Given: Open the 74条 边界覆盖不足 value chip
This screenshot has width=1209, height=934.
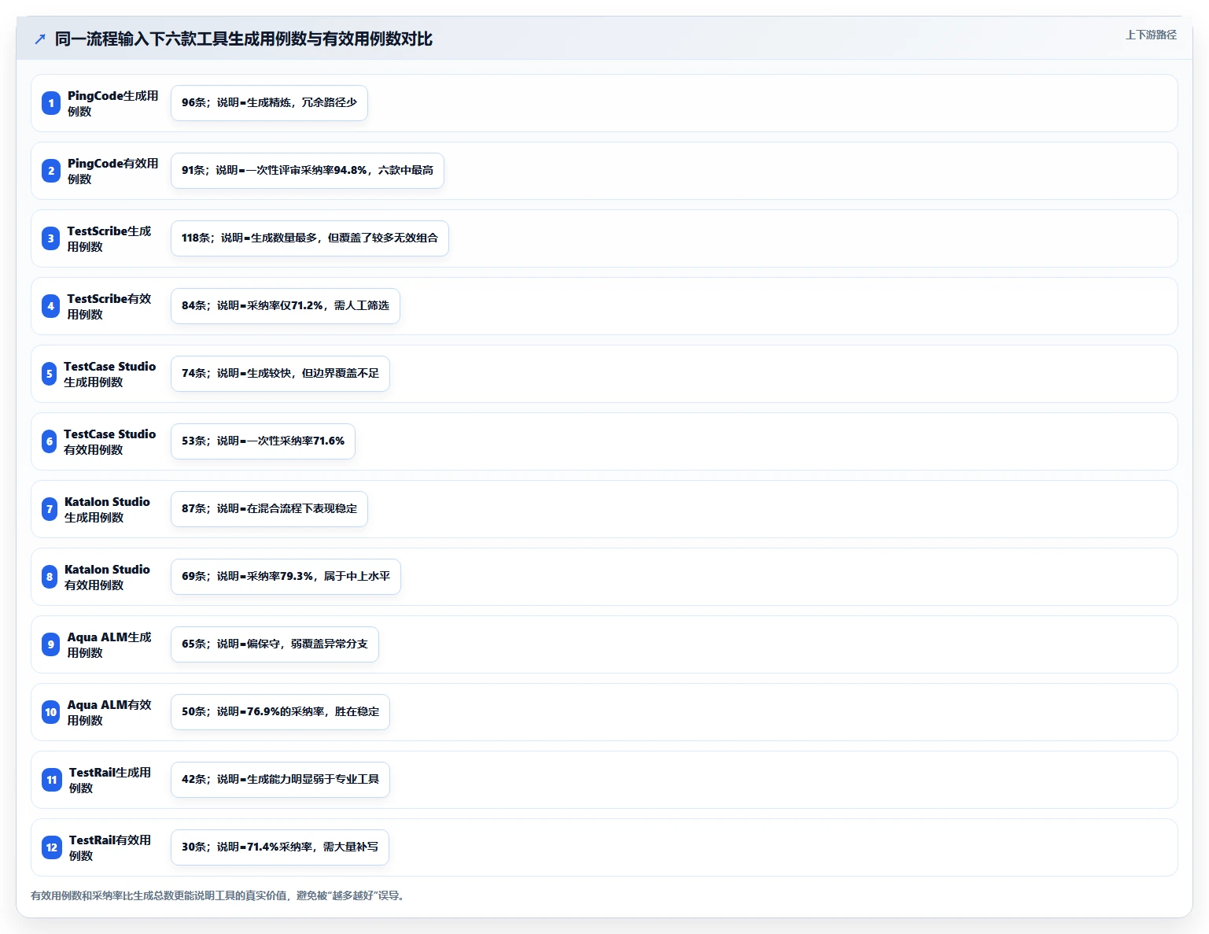Looking at the screenshot, I should click(x=280, y=374).
